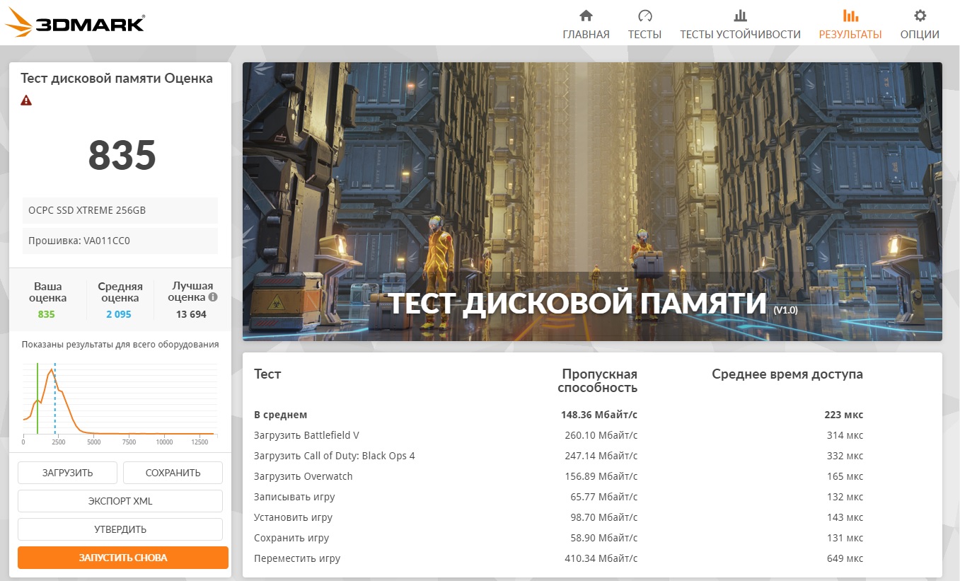
Task: Click the 3DMark logo
Action: click(75, 23)
